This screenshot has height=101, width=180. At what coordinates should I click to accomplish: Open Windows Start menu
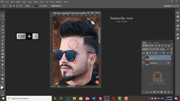(3, 98)
